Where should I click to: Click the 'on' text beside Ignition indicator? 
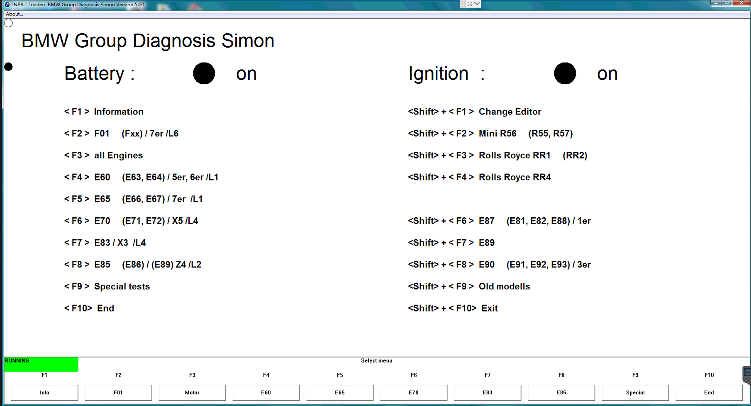pos(607,74)
